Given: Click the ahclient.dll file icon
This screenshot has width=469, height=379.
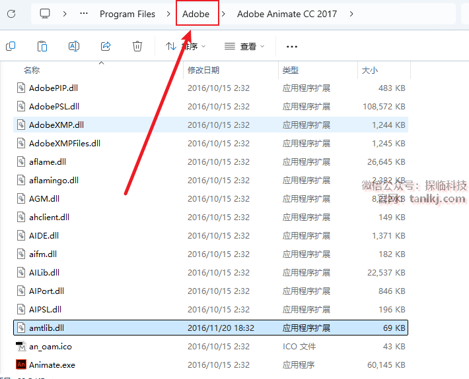Looking at the screenshot, I should click(21, 218).
